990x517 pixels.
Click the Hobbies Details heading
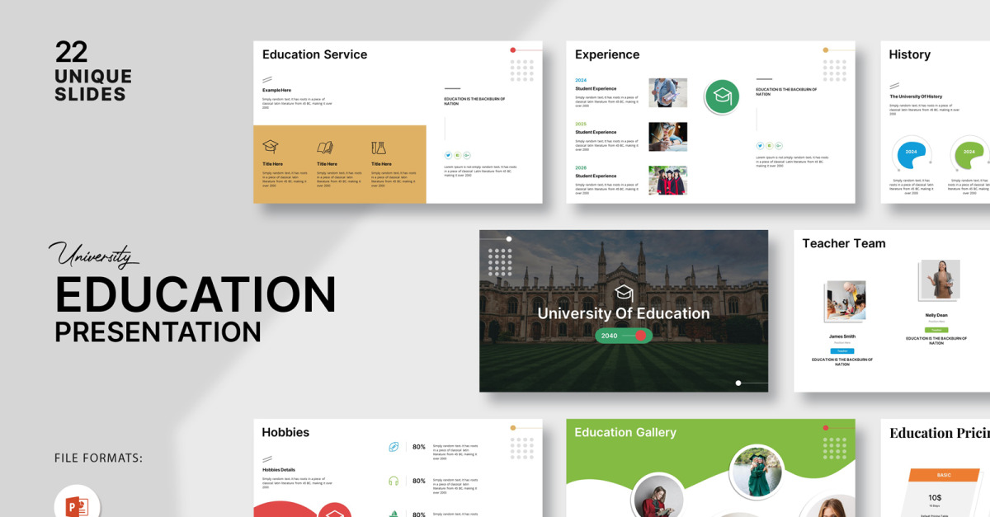[279, 470]
